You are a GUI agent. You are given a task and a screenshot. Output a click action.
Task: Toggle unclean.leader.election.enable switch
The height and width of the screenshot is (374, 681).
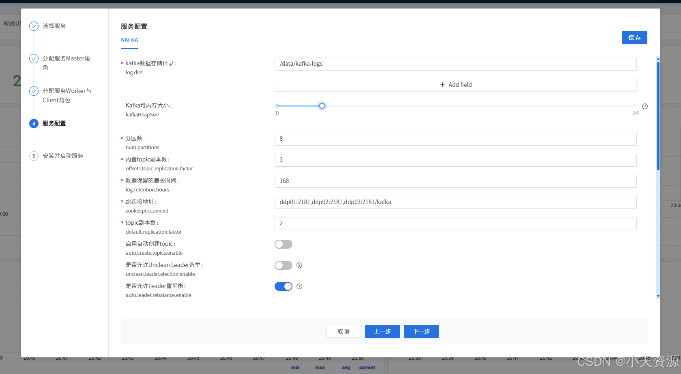pyautogui.click(x=284, y=265)
